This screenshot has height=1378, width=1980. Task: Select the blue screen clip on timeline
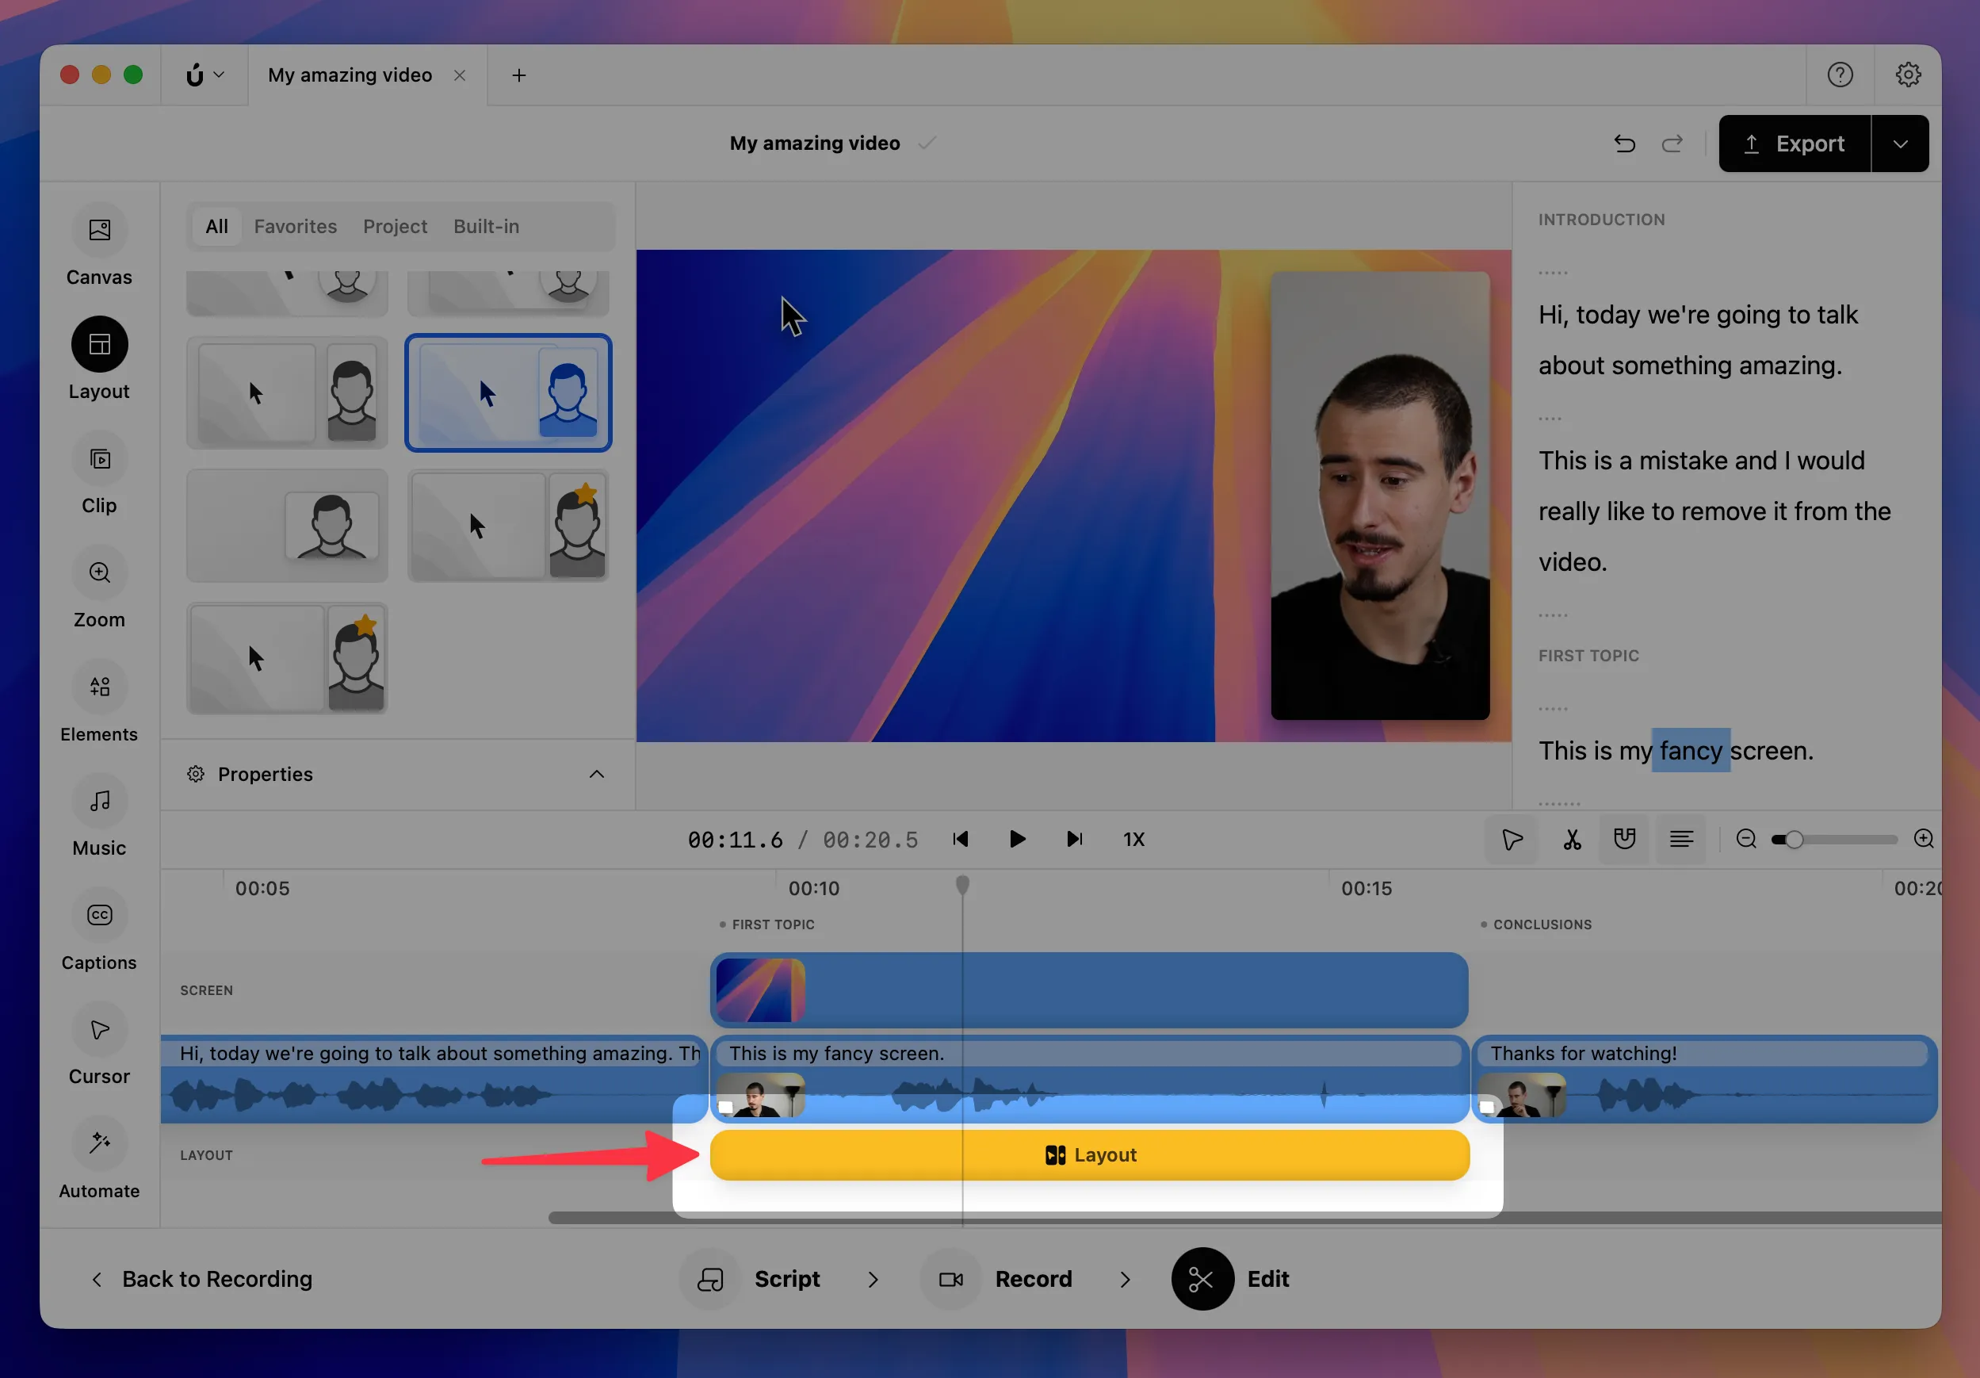[x=1089, y=989]
